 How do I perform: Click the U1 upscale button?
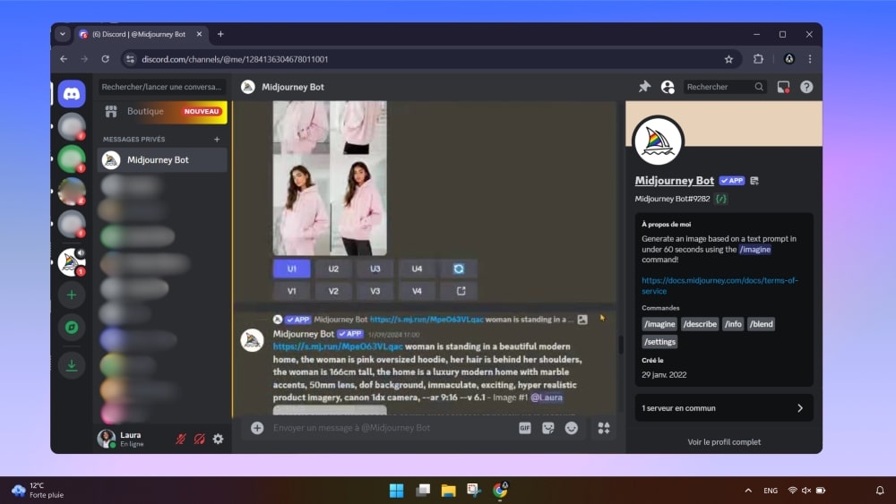coord(292,269)
